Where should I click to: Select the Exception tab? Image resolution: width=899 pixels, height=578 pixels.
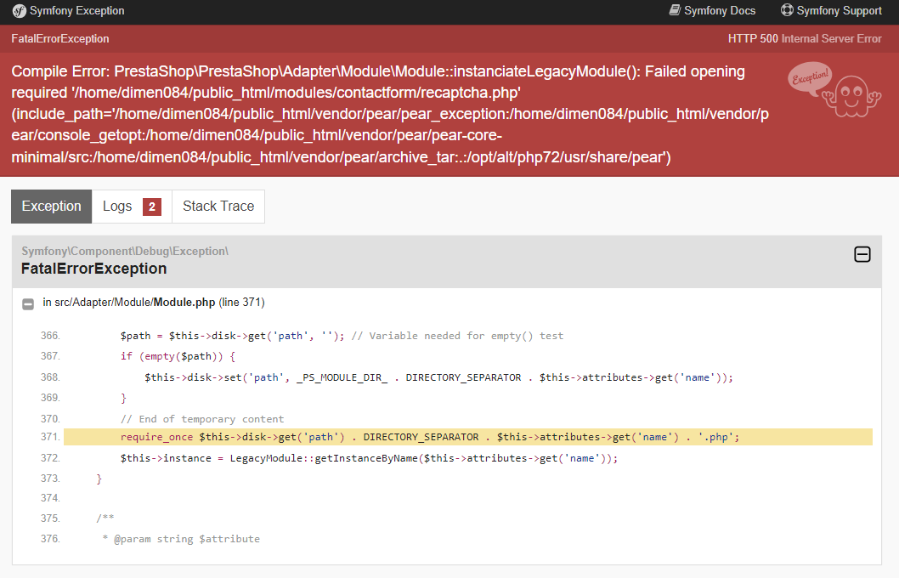click(x=52, y=207)
